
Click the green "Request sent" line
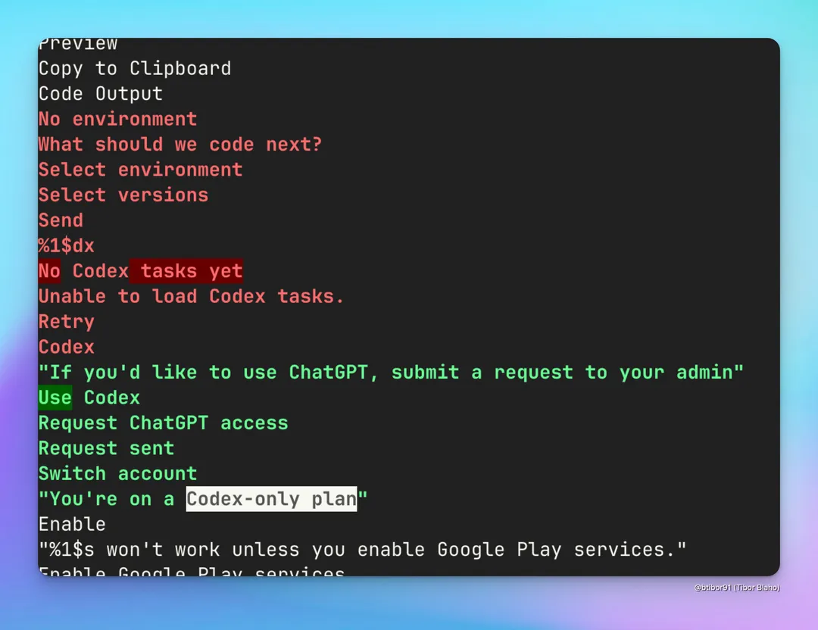(x=107, y=448)
